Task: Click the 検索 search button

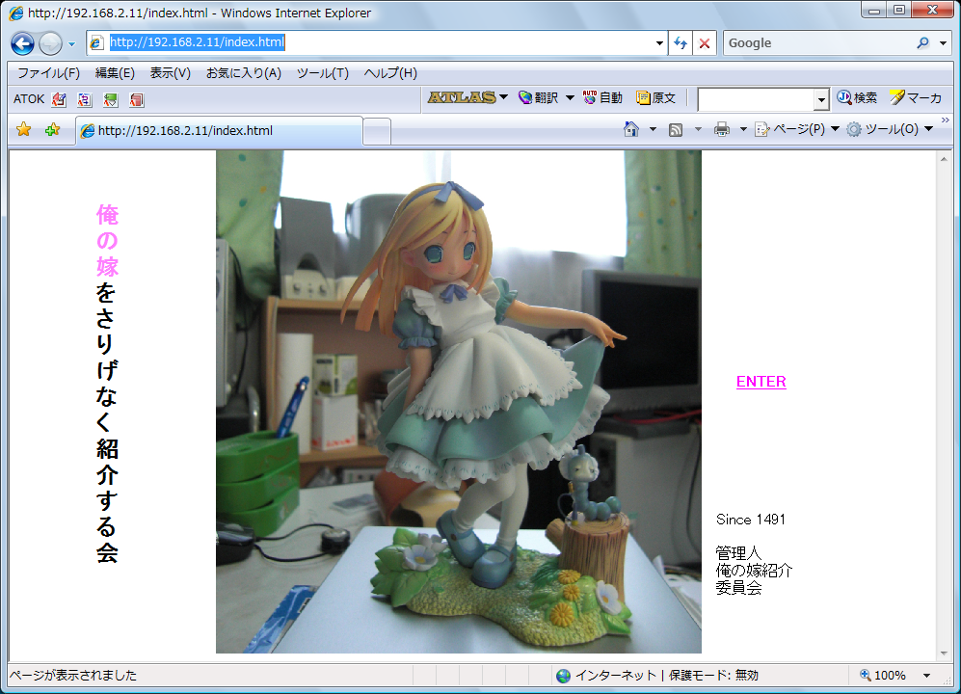Action: point(857,97)
